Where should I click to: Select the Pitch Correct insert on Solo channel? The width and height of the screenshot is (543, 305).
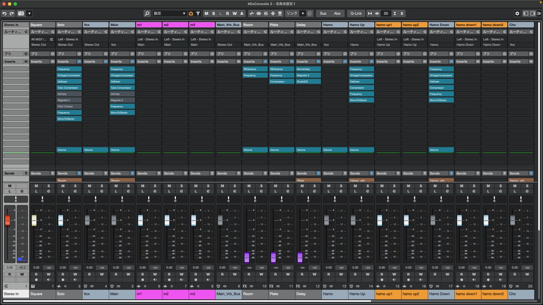[69, 107]
